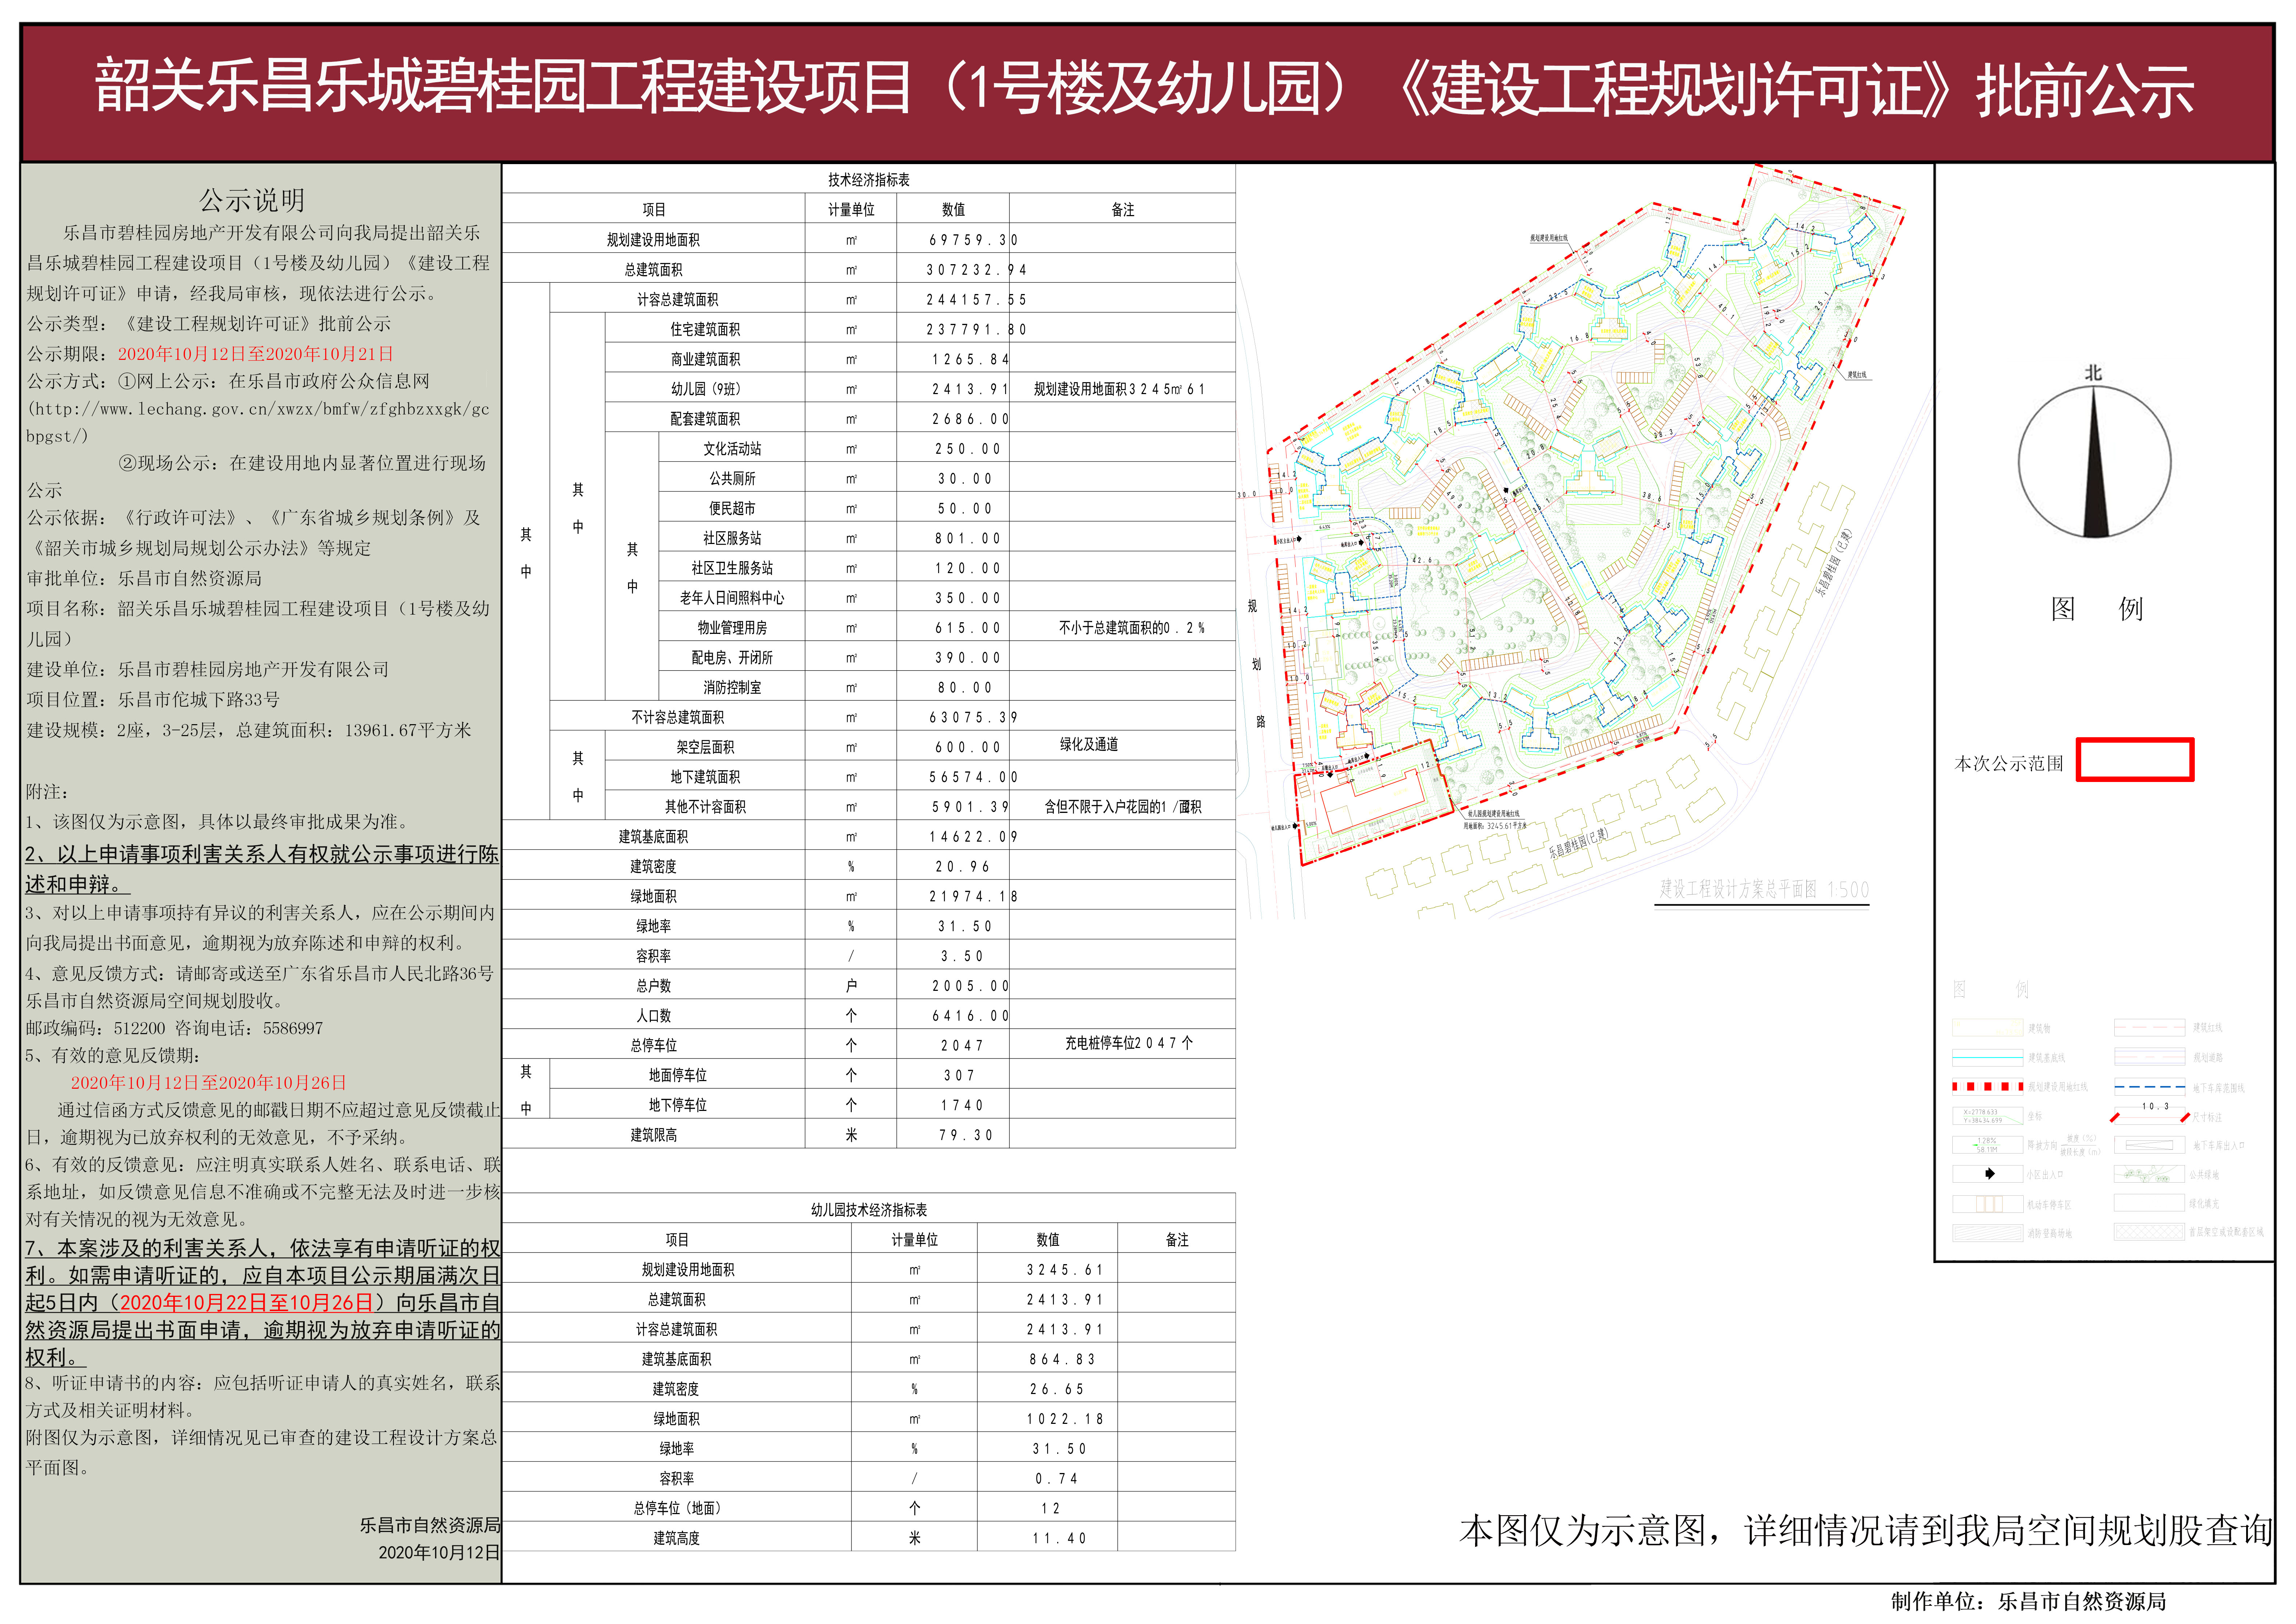The width and height of the screenshot is (2296, 1624).
Task: Click the red feedback period 2020年10月12日至2020年10月26日
Action: [x=208, y=1082]
